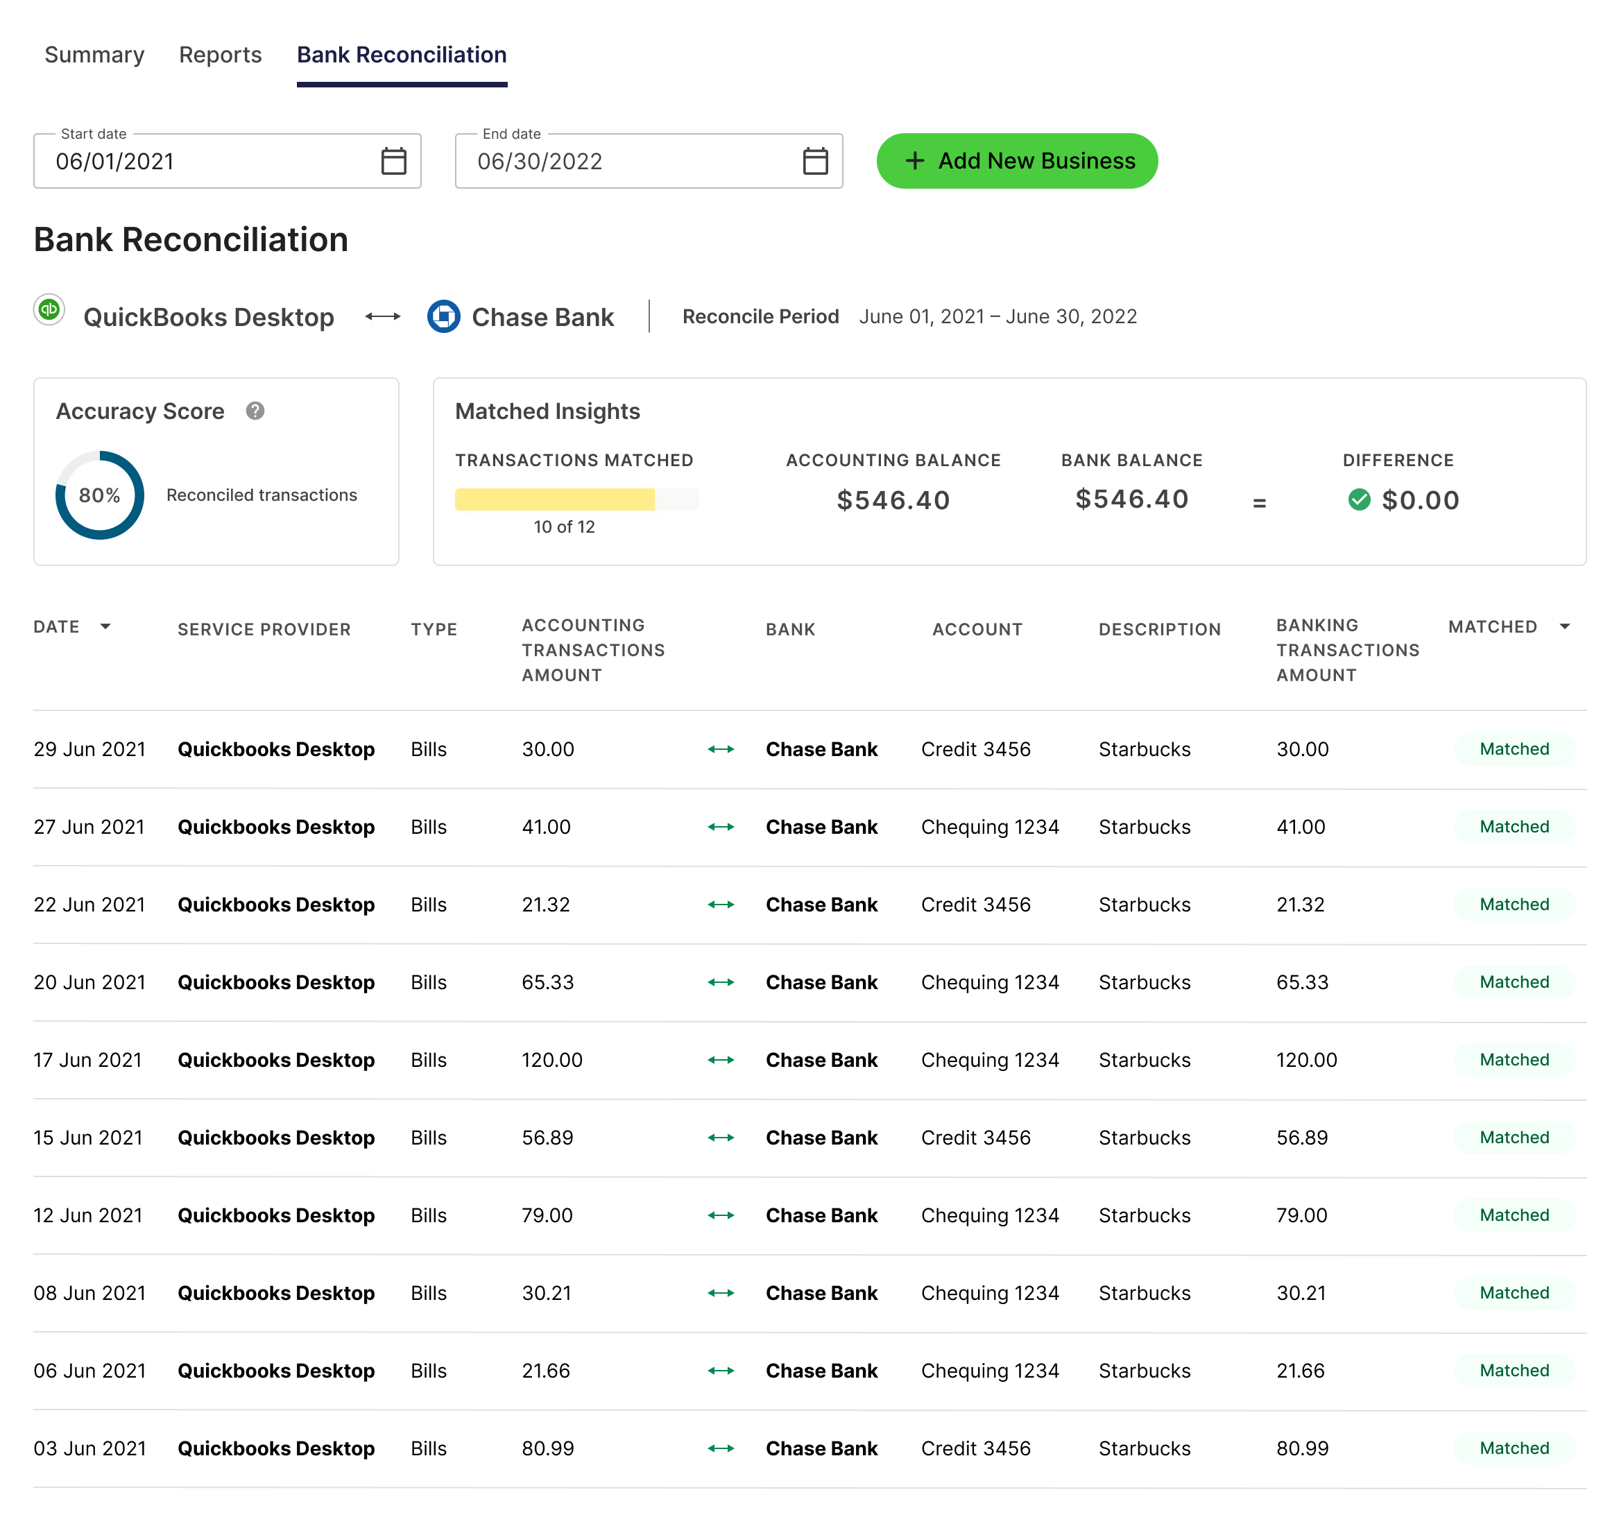Open the Start date calendar picker icon
Image resolution: width=1619 pixels, height=1533 pixels.
point(393,161)
